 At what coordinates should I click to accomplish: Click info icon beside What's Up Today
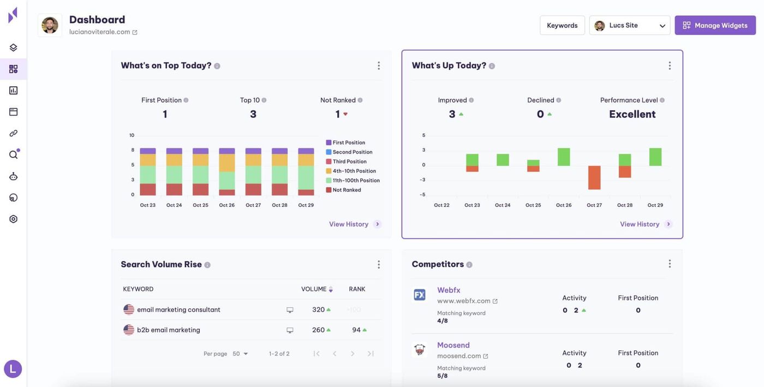(x=492, y=66)
